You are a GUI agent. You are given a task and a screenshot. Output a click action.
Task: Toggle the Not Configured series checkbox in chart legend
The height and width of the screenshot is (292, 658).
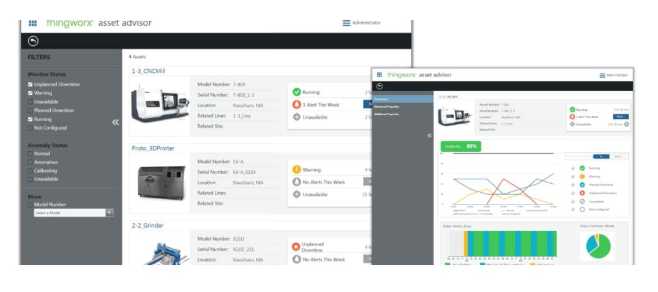[573, 209]
